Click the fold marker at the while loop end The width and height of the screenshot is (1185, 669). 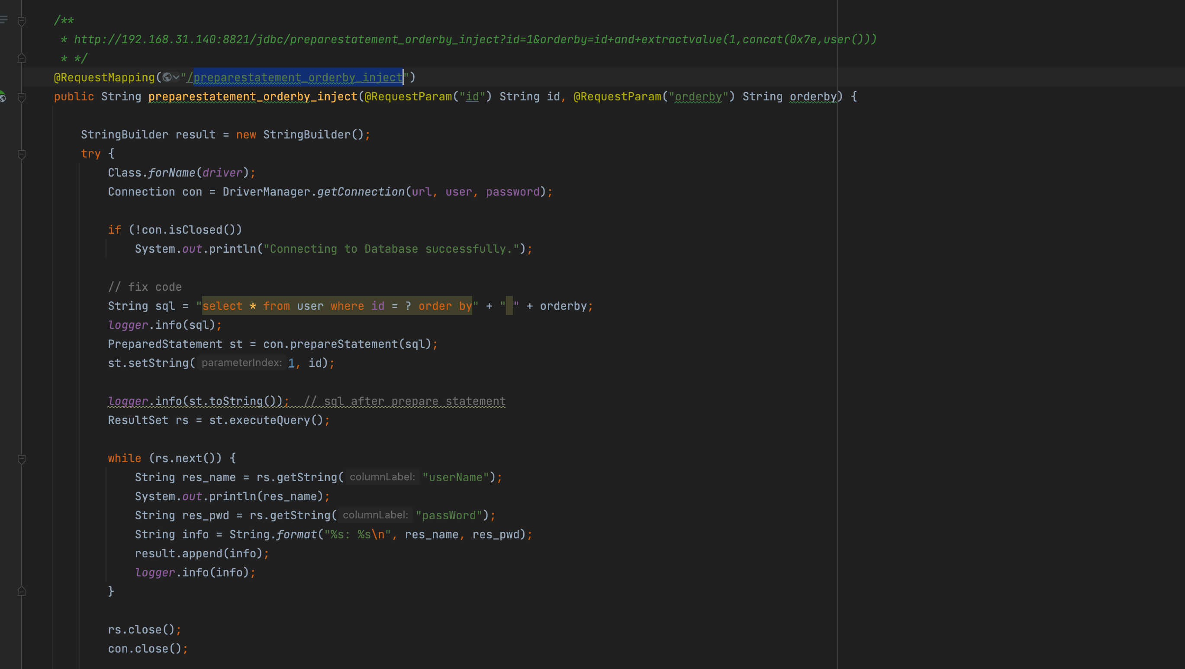21,591
